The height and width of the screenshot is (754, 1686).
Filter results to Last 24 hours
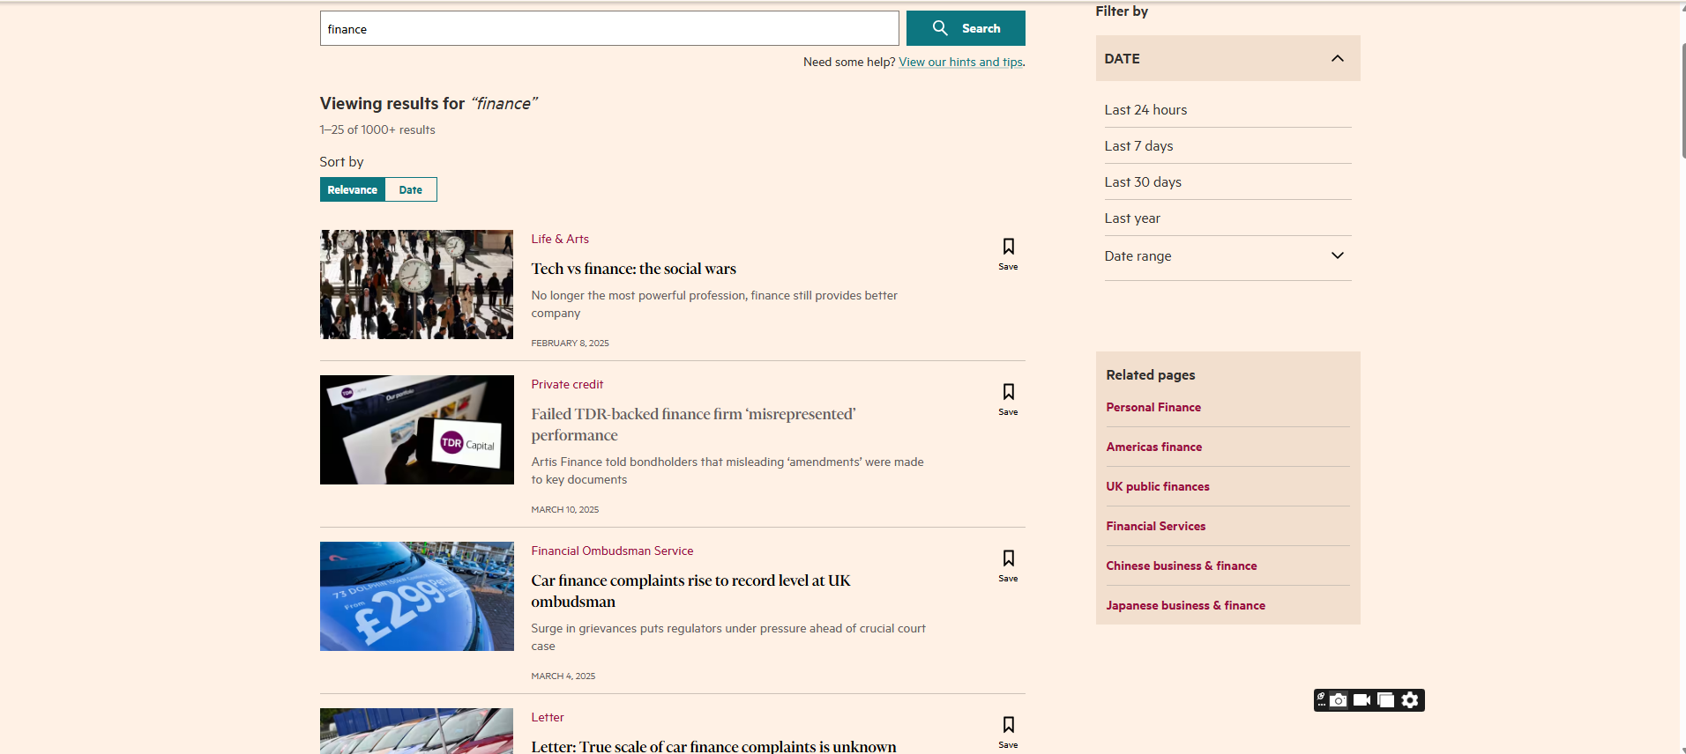[1145, 110]
